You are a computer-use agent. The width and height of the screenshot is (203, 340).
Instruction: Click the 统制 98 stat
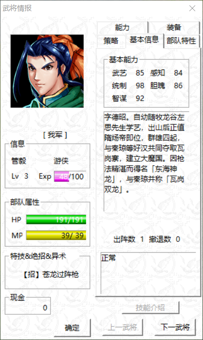(x=128, y=85)
